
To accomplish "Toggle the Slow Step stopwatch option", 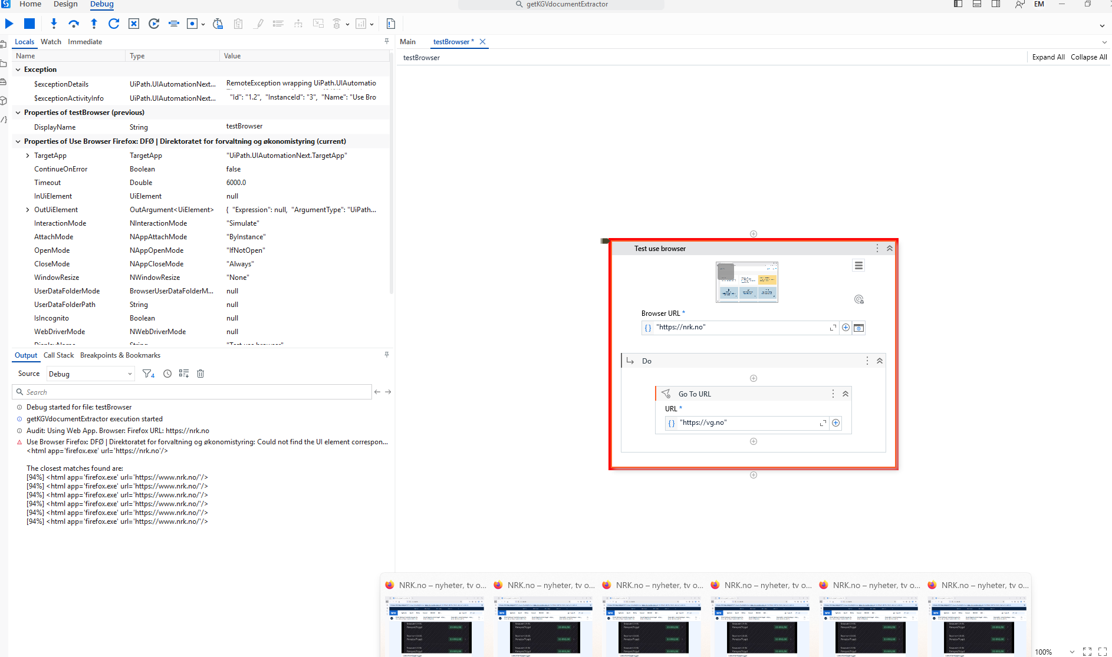I will (218, 24).
